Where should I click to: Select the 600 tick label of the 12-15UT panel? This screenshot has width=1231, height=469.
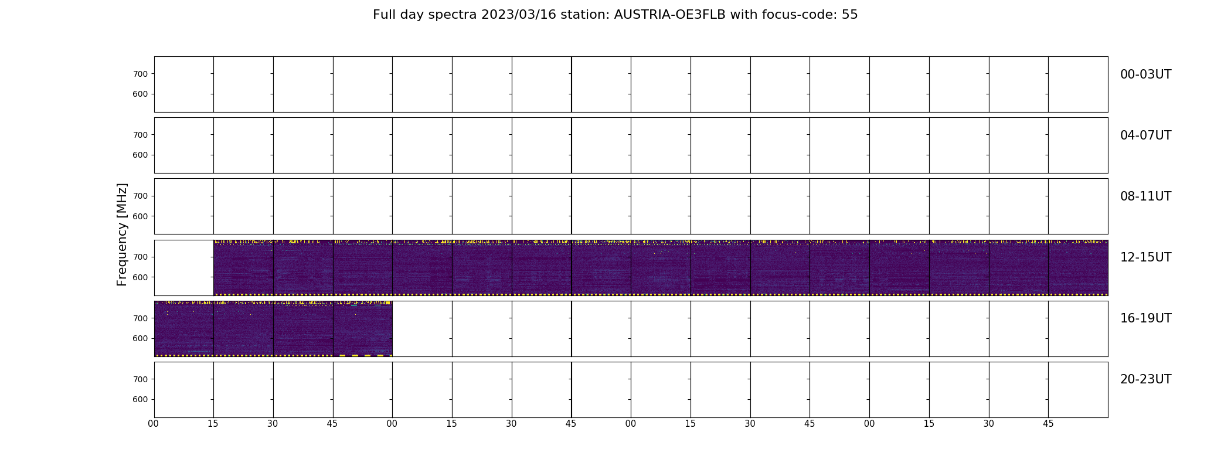140,277
